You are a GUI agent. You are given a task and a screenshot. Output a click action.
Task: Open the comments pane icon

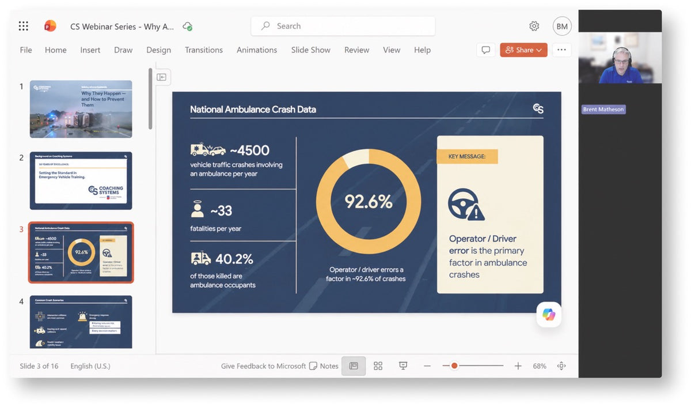click(486, 50)
